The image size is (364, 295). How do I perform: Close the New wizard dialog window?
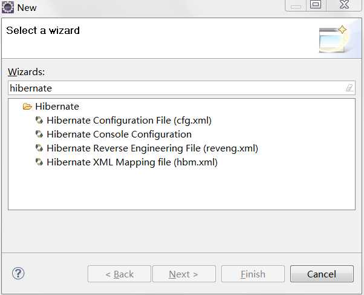click(344, 5)
